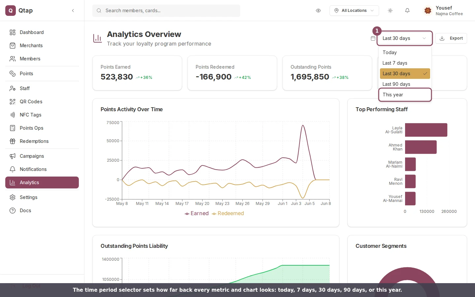
Task: Click +38% trend indicator
Action: pos(340,78)
